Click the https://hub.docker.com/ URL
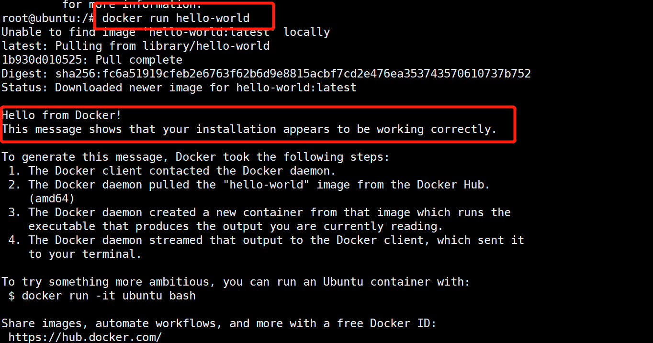Image resolution: width=653 pixels, height=343 pixels. point(85,337)
